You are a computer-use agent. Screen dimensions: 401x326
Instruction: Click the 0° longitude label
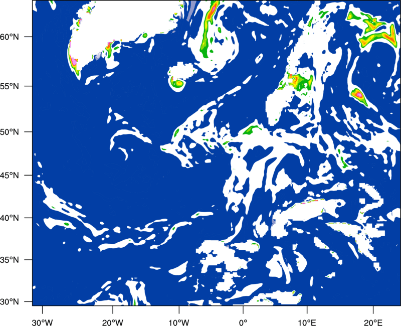coord(243,322)
